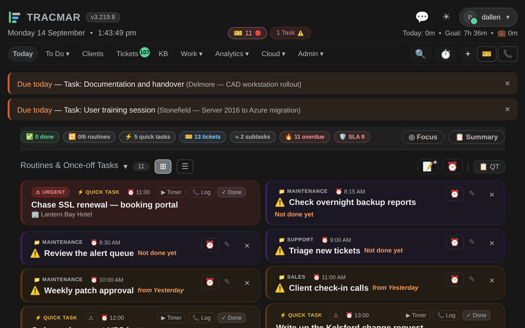525x328 pixels.
Task: Click the QT button
Action: pos(489,167)
